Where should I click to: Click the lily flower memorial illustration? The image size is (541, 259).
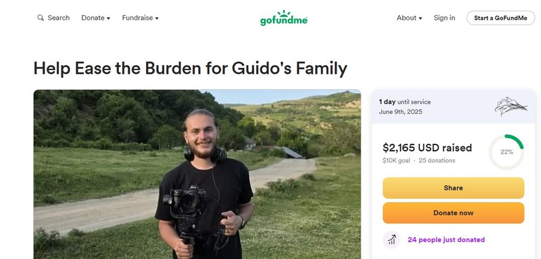(x=511, y=106)
